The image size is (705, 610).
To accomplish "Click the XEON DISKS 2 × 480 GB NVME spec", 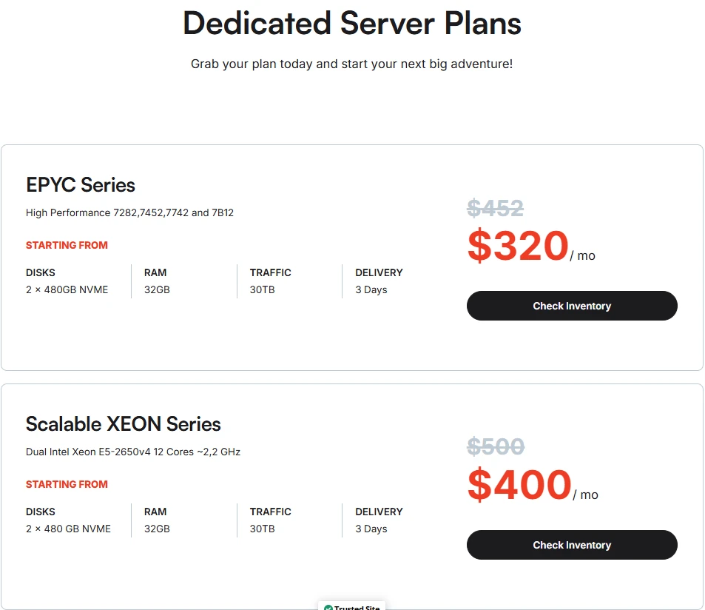I will (x=68, y=520).
